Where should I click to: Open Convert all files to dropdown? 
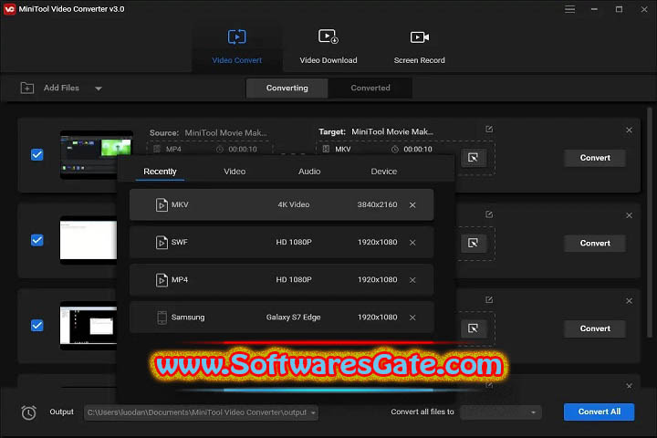click(501, 412)
